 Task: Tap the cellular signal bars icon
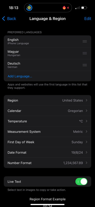click(x=77, y=8)
